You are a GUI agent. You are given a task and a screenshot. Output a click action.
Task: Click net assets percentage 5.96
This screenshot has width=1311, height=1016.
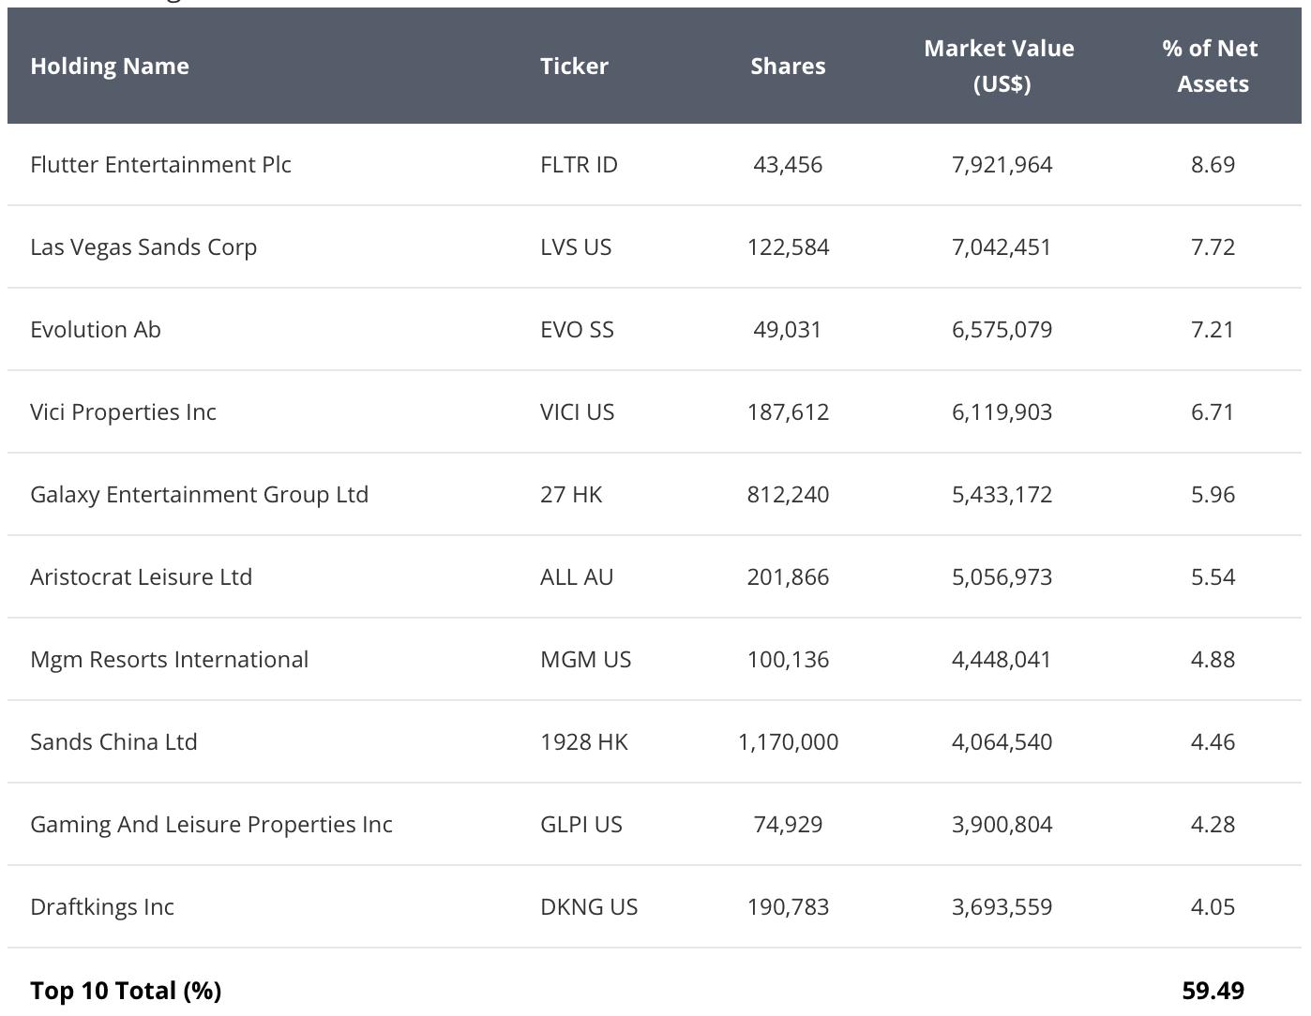coord(1213,494)
